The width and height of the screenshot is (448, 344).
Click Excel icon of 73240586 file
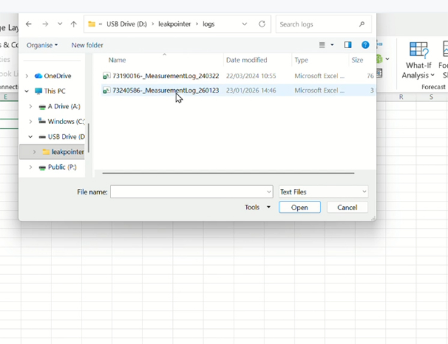click(x=106, y=90)
